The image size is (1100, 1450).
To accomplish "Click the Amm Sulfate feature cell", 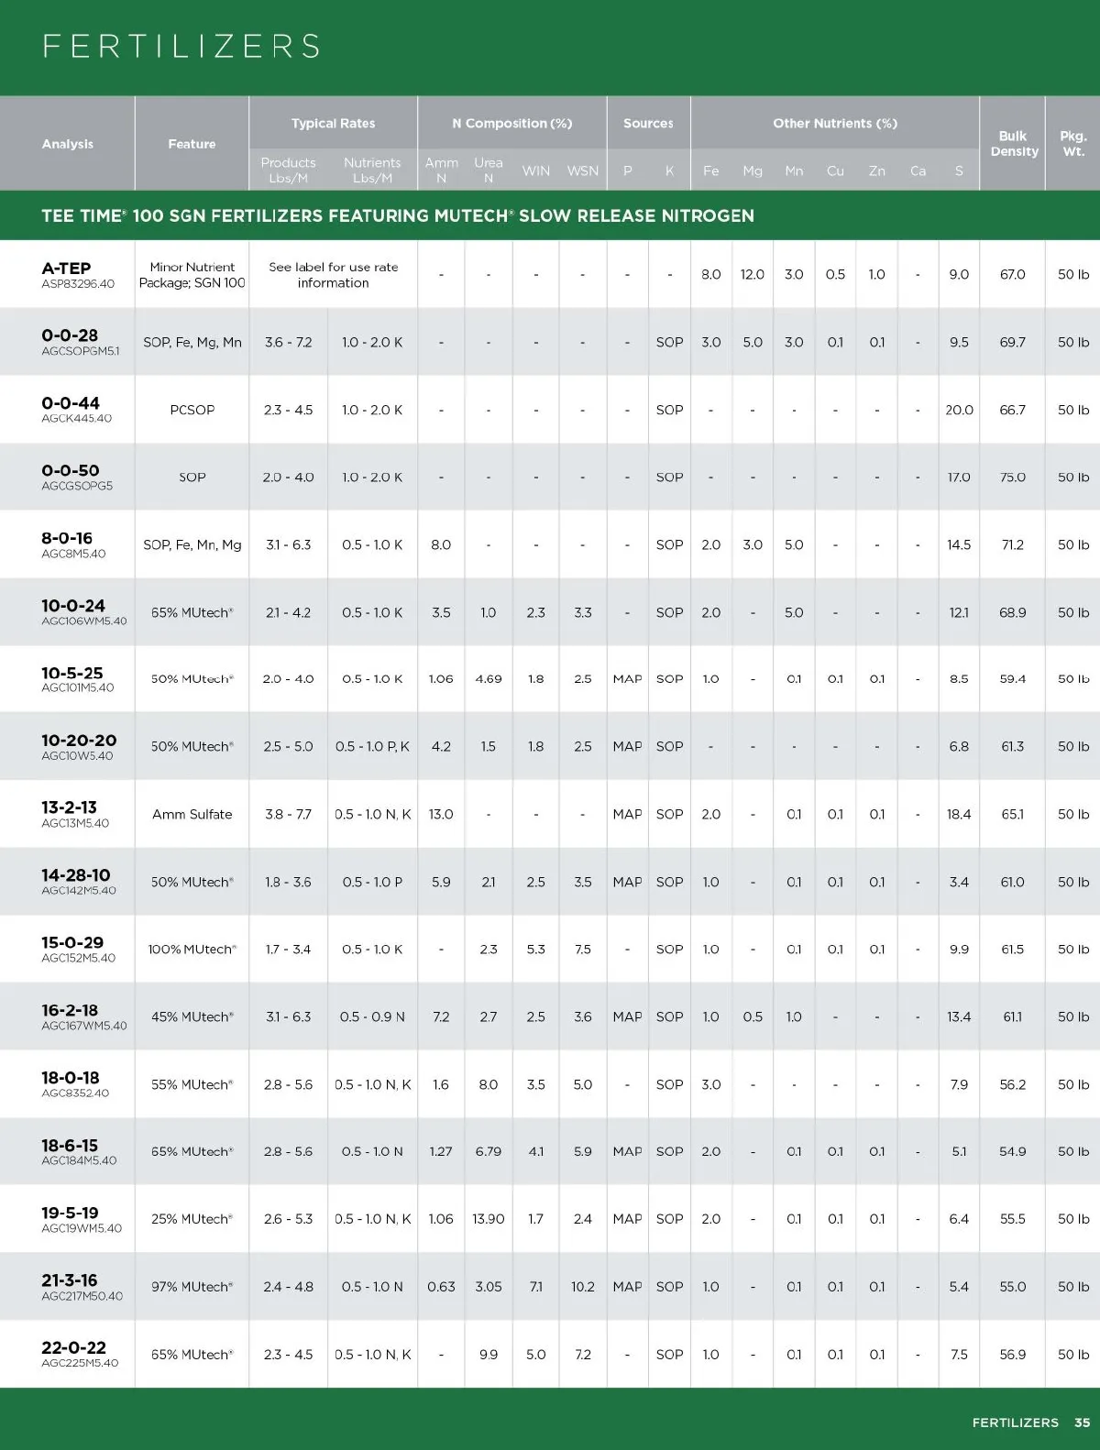I will pos(192,814).
